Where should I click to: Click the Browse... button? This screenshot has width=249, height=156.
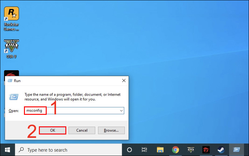pos(111,130)
